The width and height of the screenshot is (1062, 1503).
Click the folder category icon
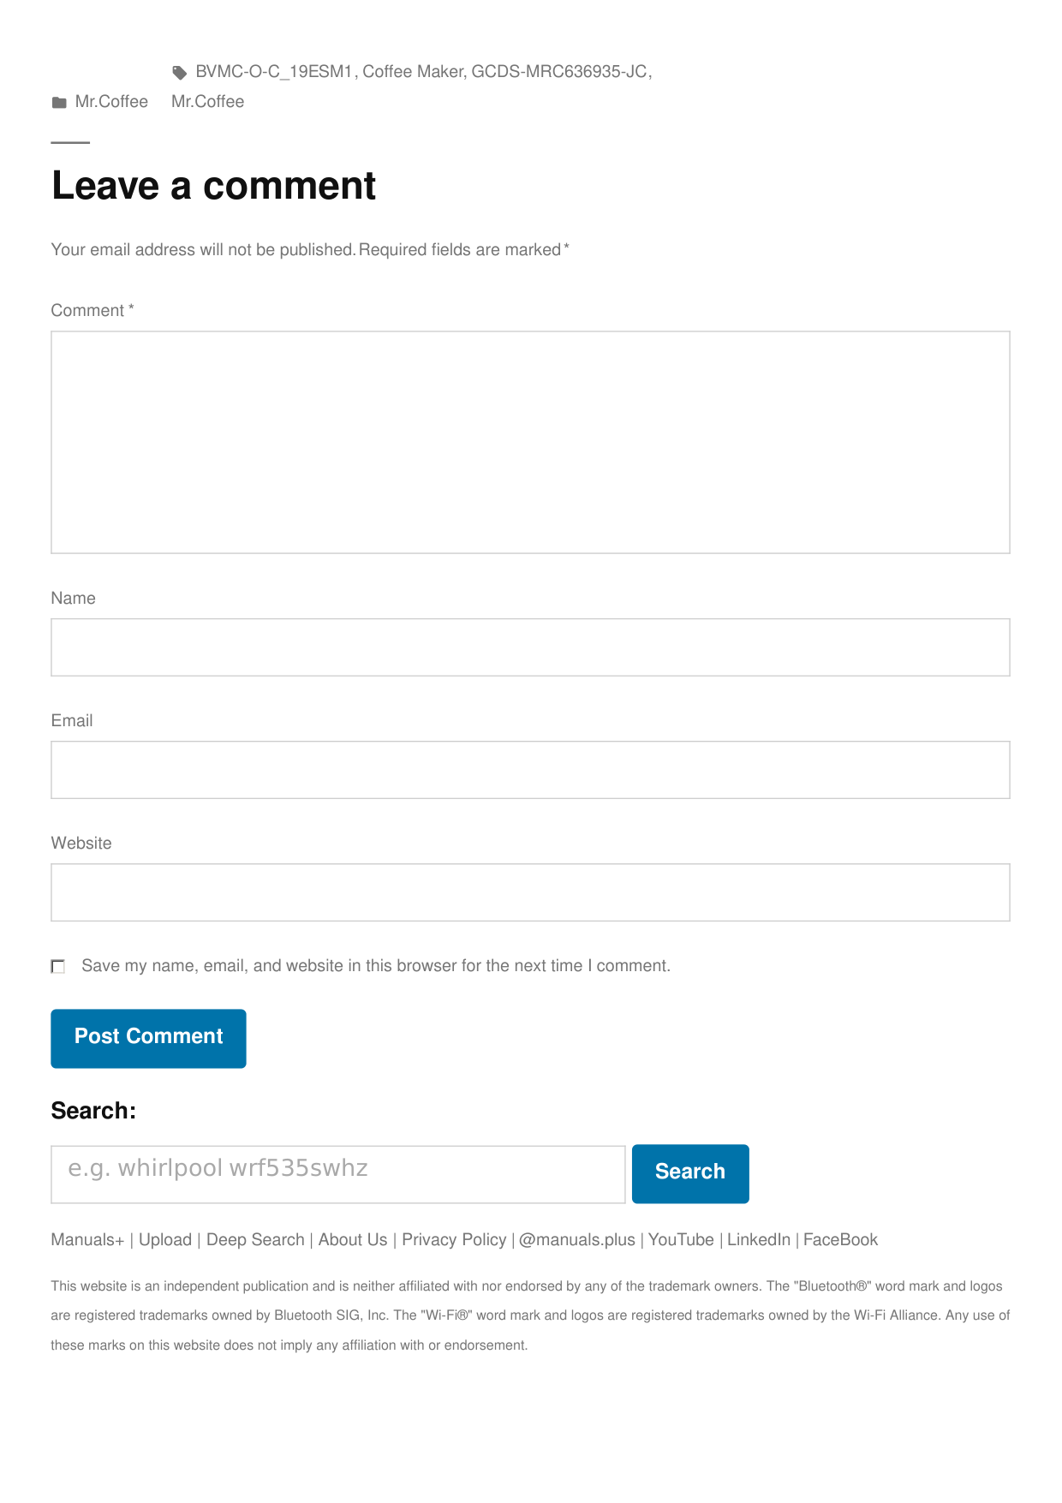tap(59, 103)
